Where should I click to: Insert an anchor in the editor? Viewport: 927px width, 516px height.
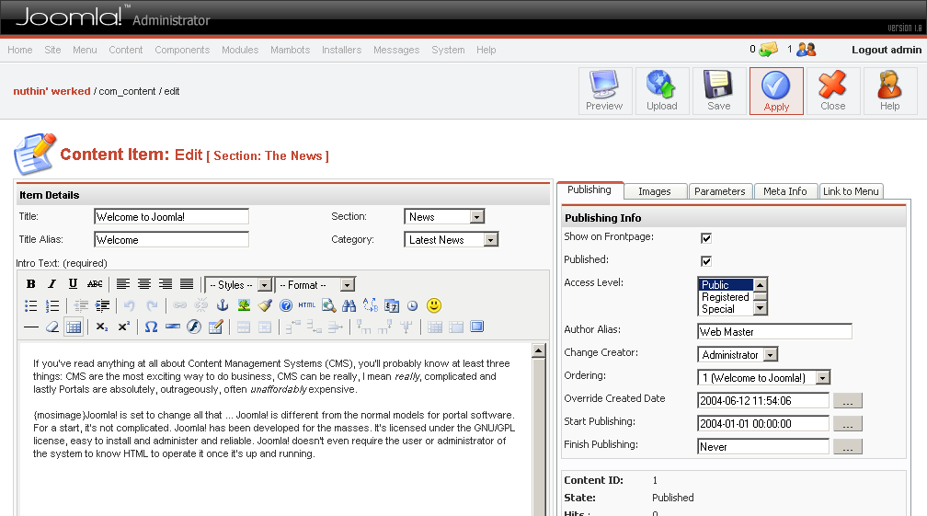point(223,305)
